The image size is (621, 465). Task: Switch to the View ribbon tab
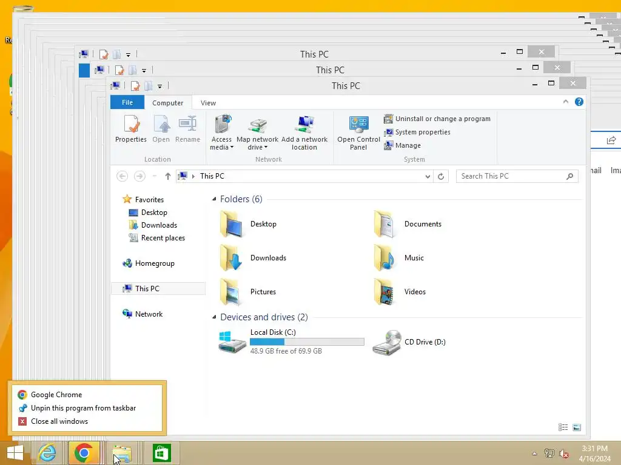point(208,103)
